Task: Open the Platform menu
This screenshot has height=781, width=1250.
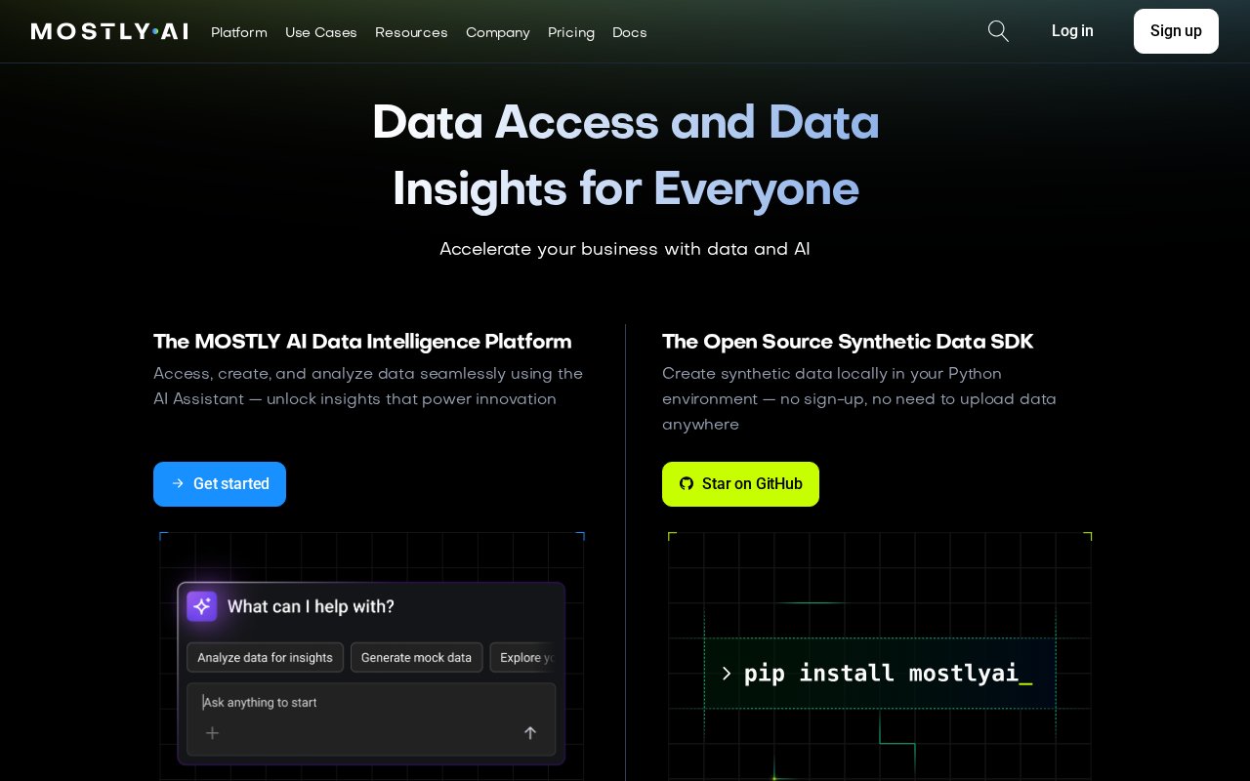Action: coord(239,32)
